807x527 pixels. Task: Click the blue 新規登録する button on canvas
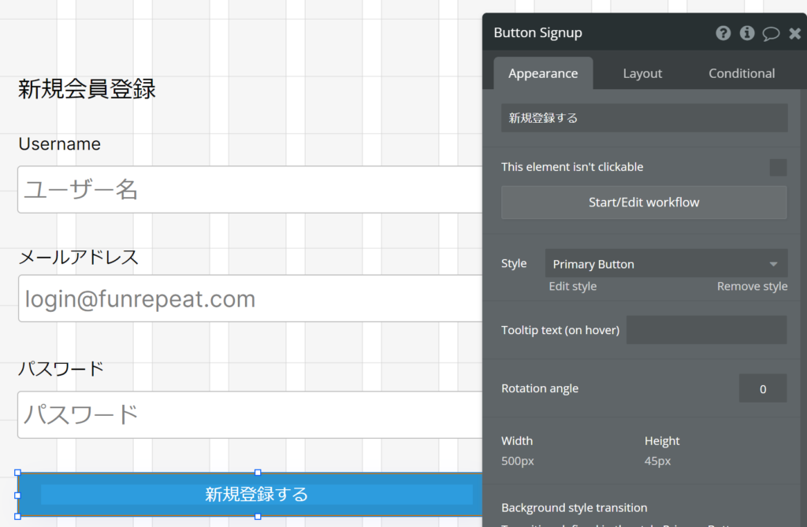(x=256, y=495)
